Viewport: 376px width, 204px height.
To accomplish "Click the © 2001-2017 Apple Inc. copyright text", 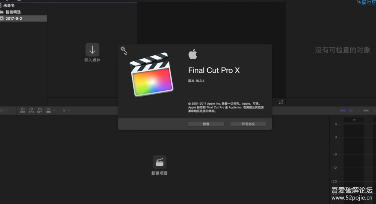I will tap(226, 107).
